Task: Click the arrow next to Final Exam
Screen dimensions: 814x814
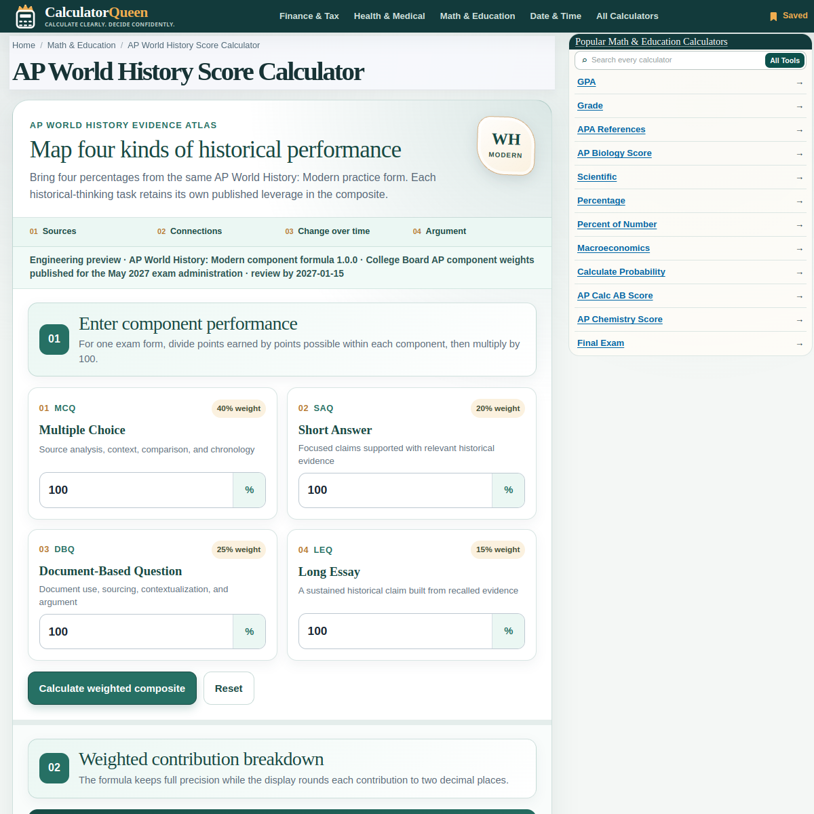Action: [799, 344]
